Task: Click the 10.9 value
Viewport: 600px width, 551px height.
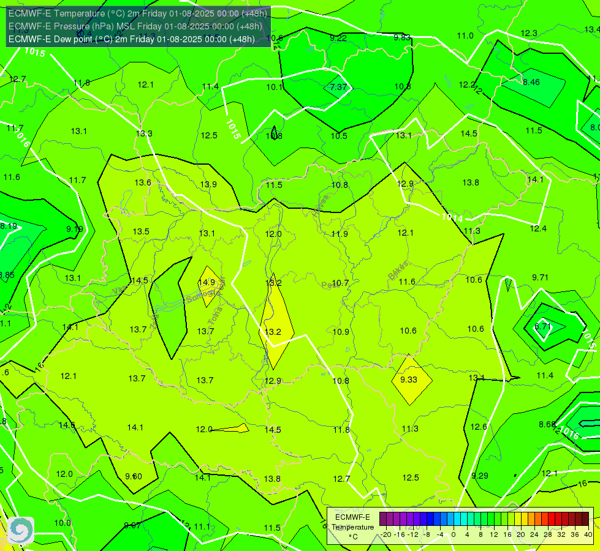Action: point(341,331)
